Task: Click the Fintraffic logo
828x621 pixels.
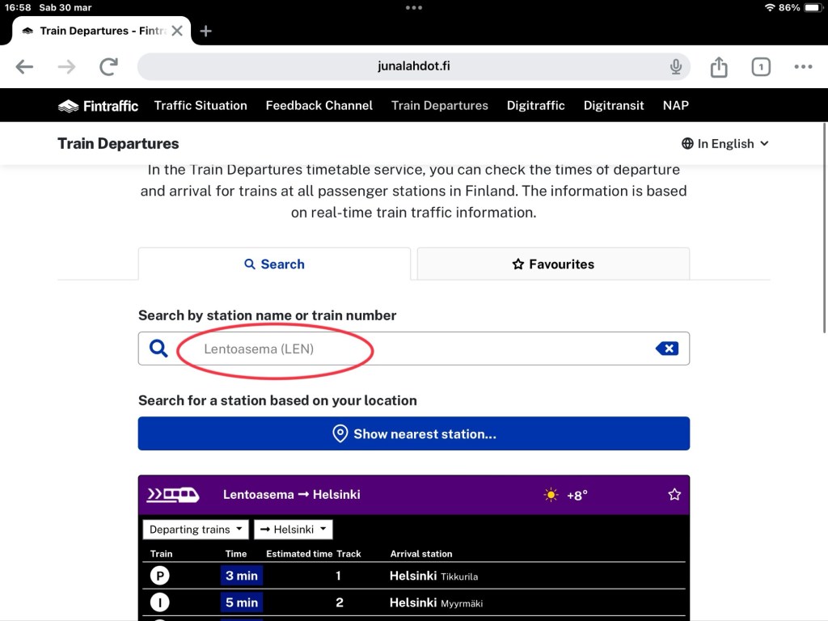Action: [x=98, y=106]
